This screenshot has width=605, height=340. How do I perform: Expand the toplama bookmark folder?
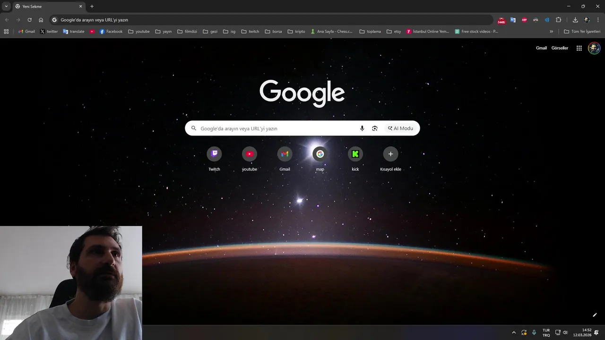coord(370,32)
